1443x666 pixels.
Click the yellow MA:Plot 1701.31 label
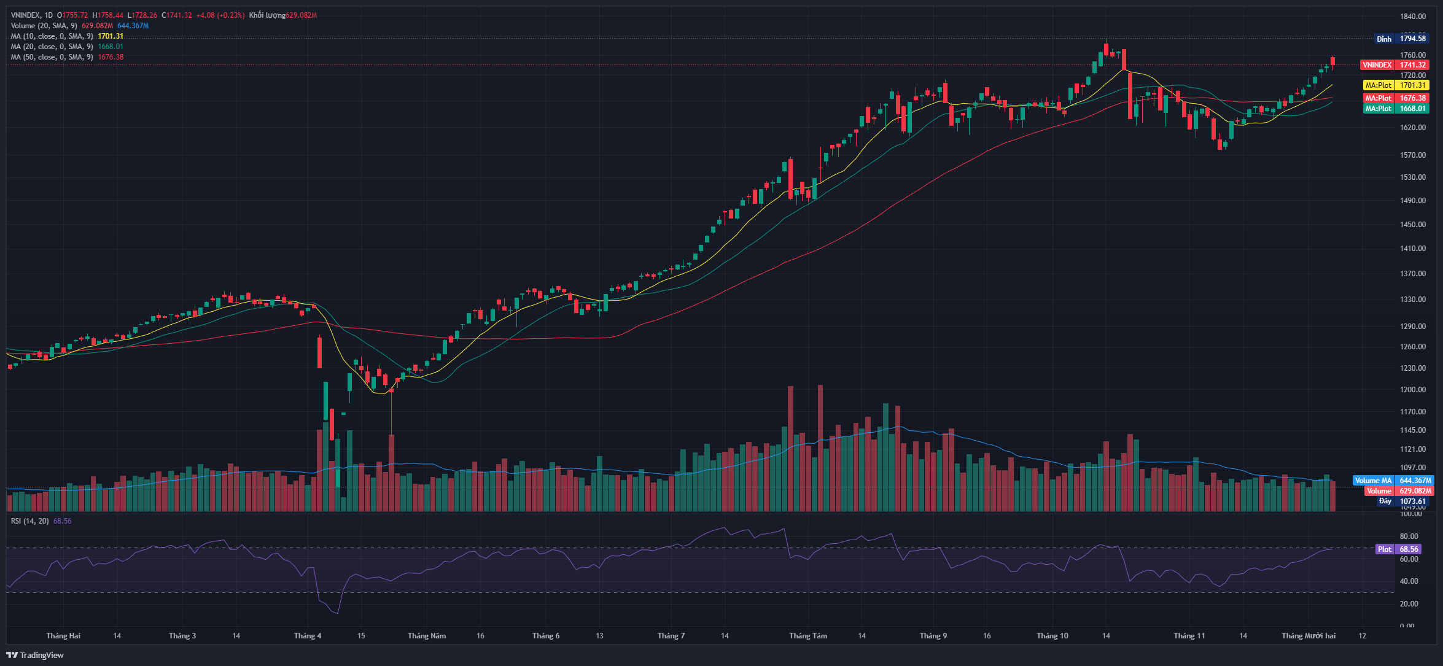(1396, 85)
